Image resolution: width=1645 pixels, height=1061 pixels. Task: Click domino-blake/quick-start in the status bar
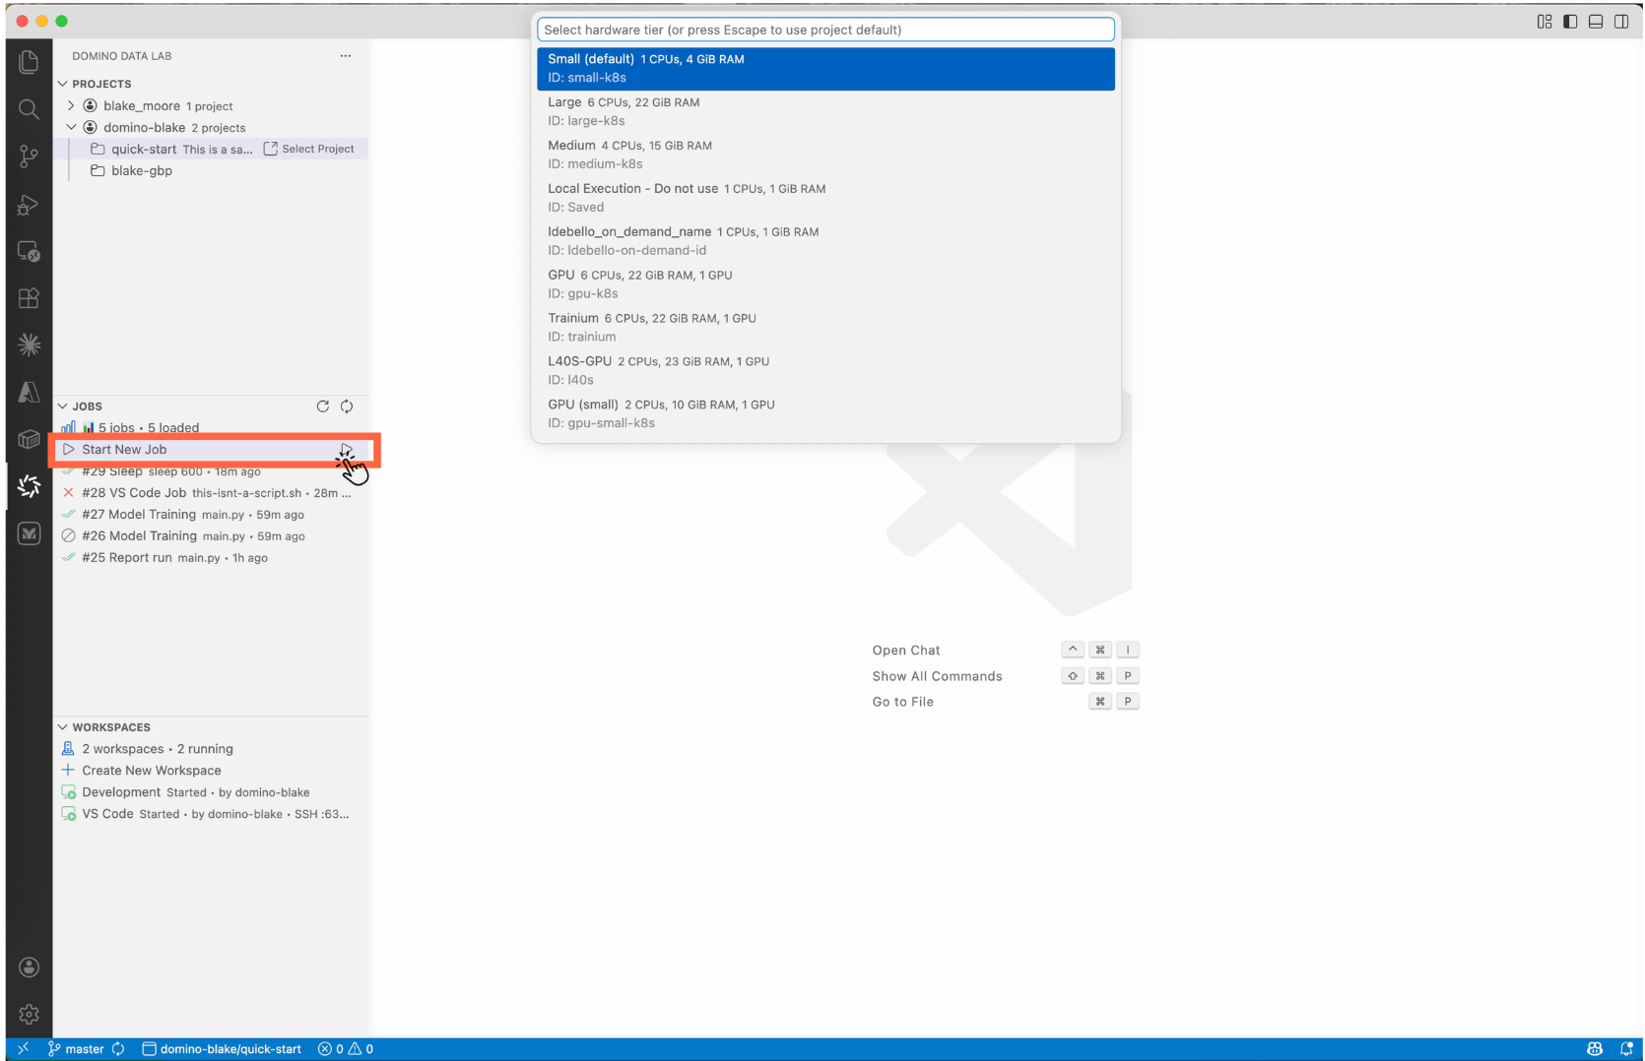click(223, 1049)
